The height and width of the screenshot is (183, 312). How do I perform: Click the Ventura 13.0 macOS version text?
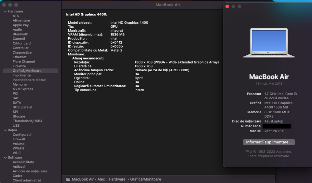pos(274,131)
